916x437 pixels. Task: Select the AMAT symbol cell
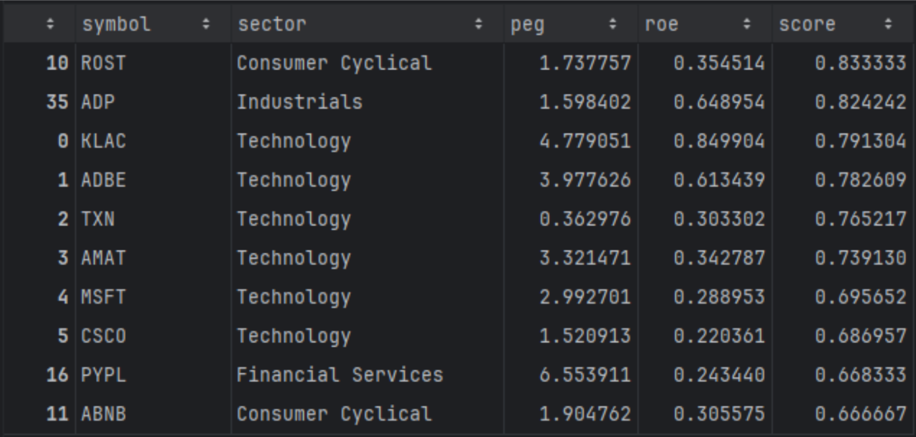[x=103, y=257]
